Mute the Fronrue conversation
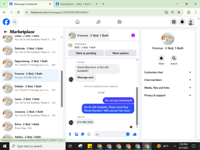Image resolution: width=200 pixels, height=150 pixels. click(x=161, y=58)
